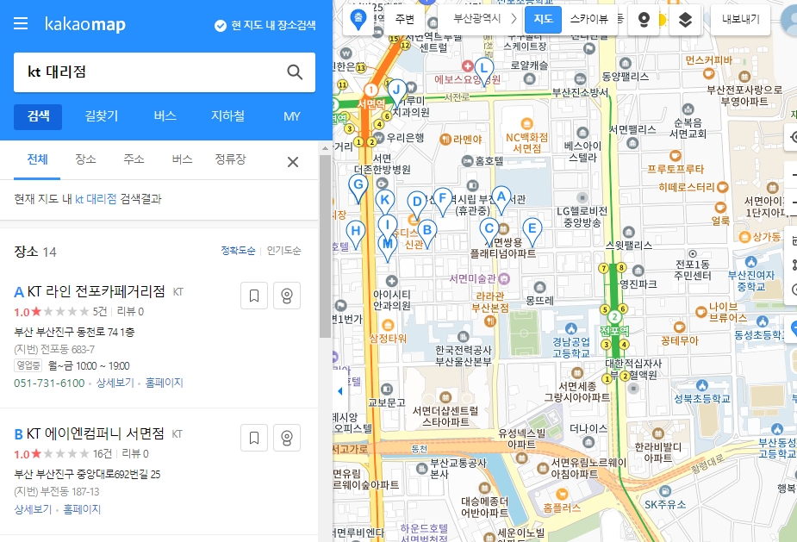Click the results panel scrollbar
This screenshot has width=797, height=542.
pyautogui.click(x=326, y=246)
